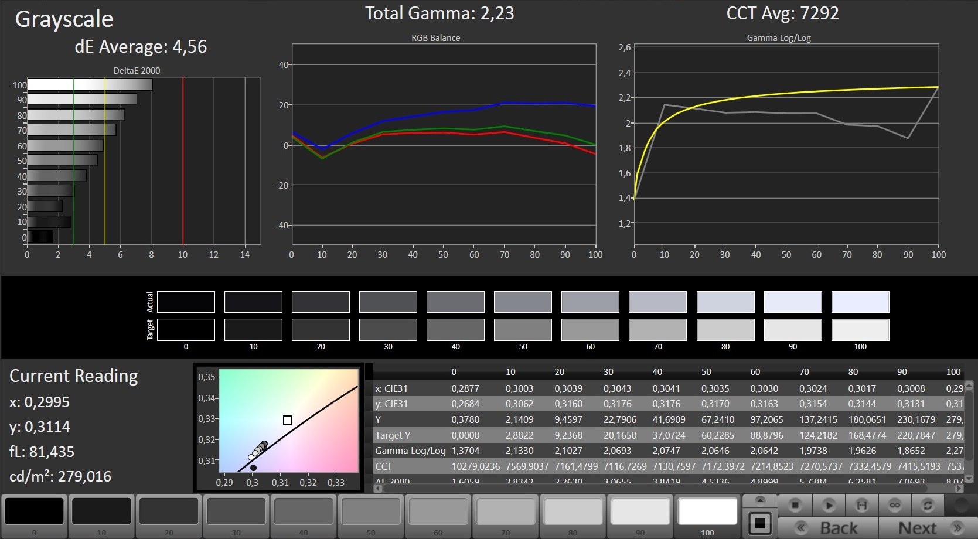The image size is (978, 539).
Task: Select the 100 percent white patch button
Action: pos(707,512)
